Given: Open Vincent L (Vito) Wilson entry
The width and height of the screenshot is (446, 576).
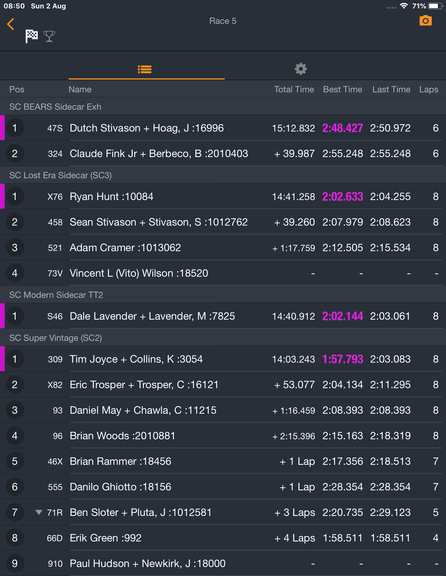Looking at the screenshot, I should point(223,273).
